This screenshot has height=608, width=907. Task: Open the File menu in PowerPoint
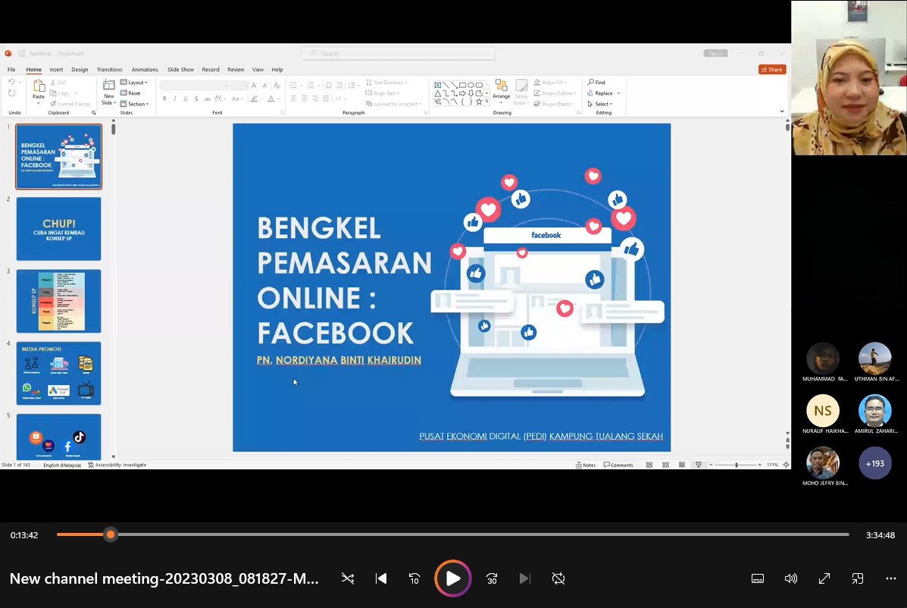pyautogui.click(x=11, y=70)
